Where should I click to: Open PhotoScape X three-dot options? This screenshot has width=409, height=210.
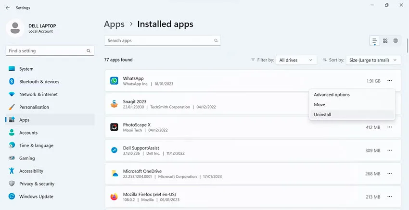389,127
